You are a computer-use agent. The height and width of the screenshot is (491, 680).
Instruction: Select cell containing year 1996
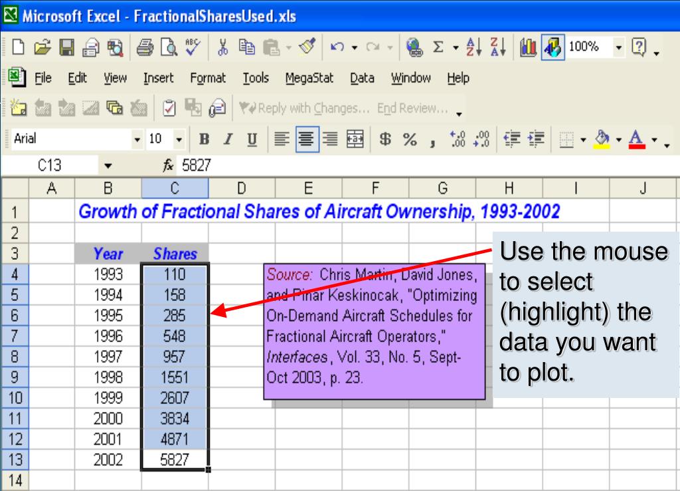(108, 336)
